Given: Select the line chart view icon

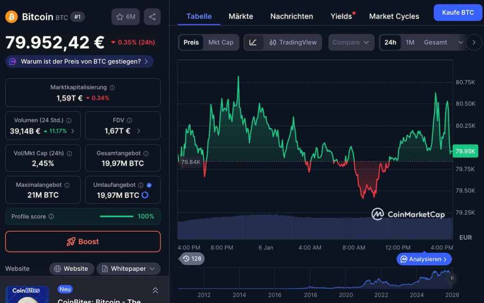Looking at the screenshot, I should (x=253, y=43).
